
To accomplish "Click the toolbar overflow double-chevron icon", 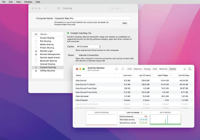I will [184, 69].
